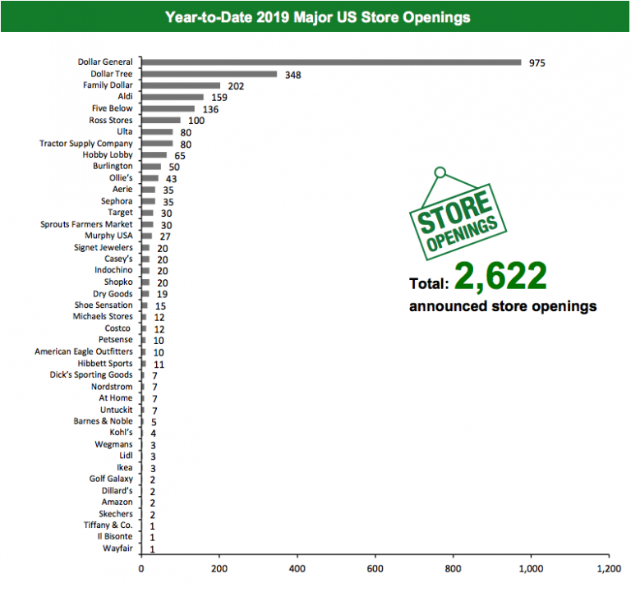The height and width of the screenshot is (592, 631).
Task: Click the 'Murphy USA' label
Action: pos(108,236)
